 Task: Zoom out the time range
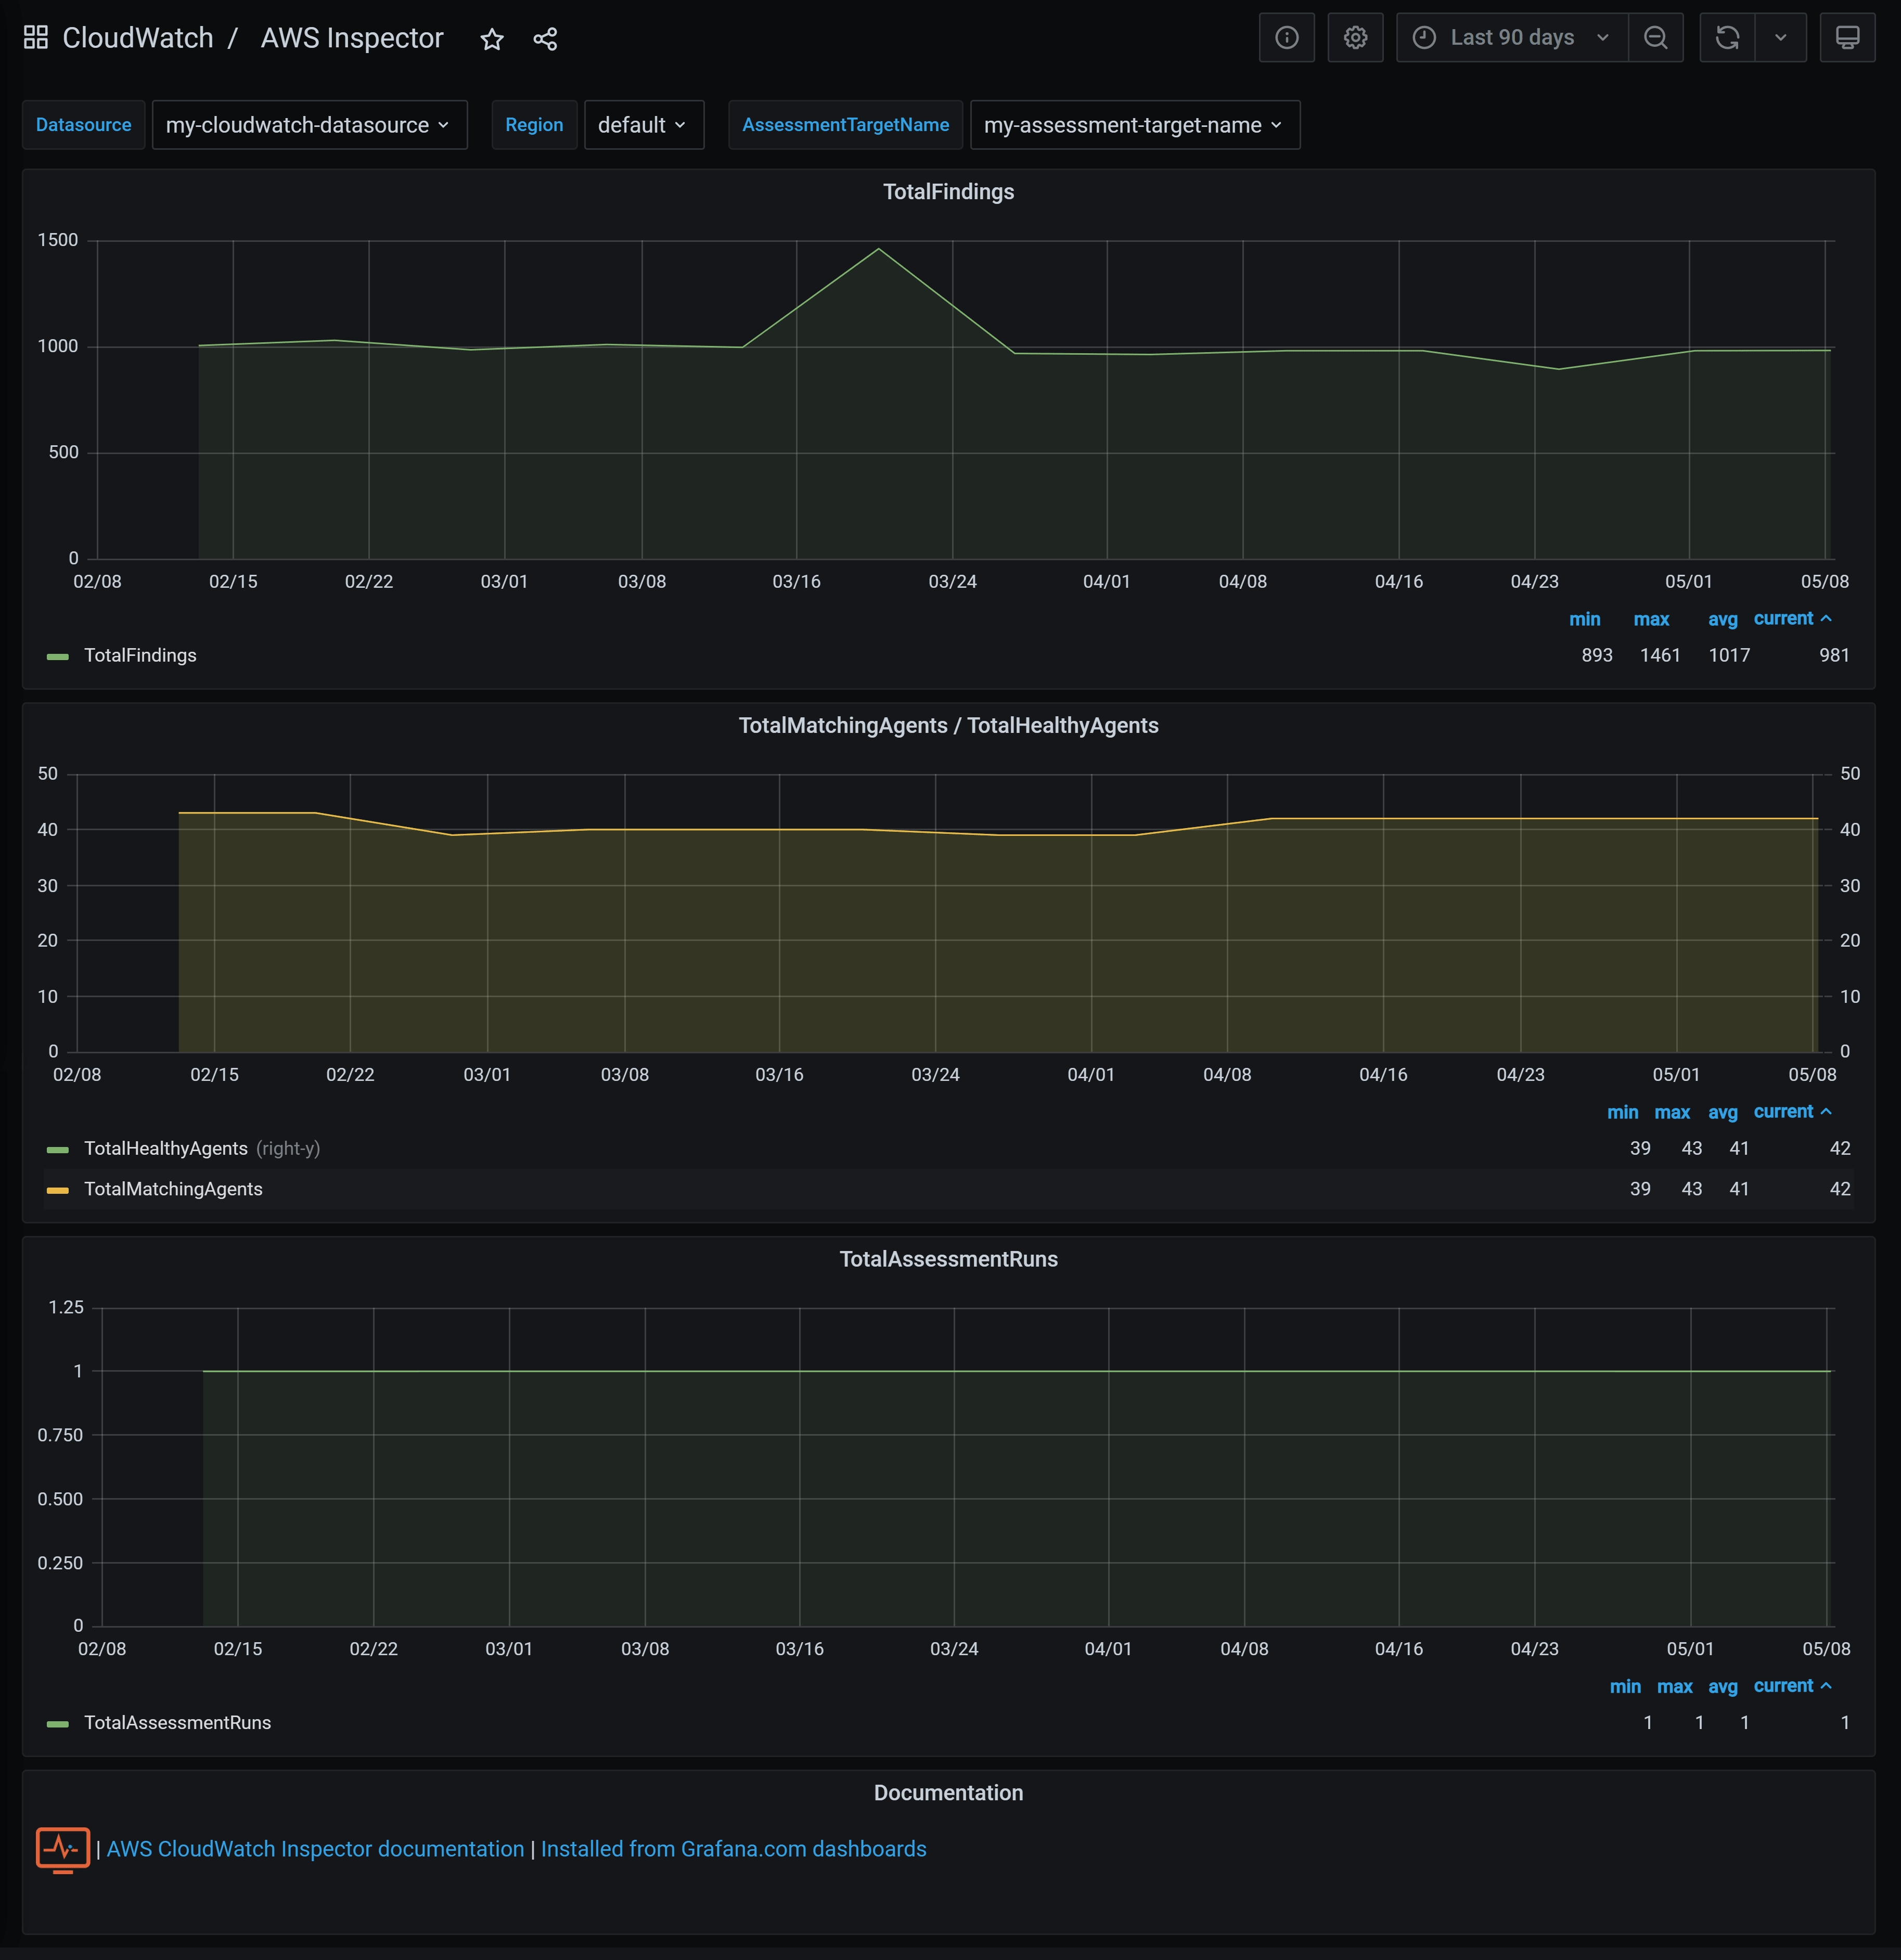point(1655,38)
